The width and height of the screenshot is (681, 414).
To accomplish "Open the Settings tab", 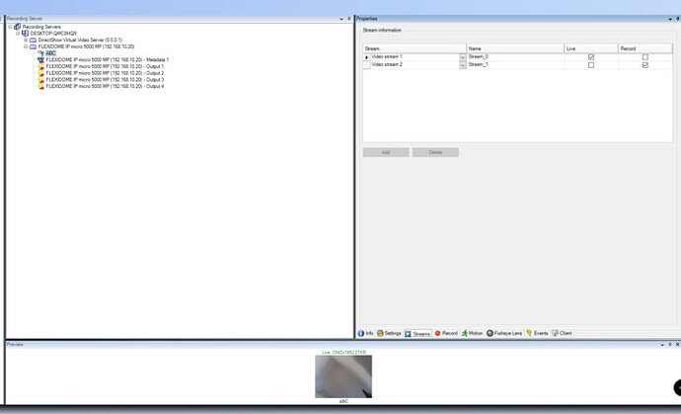I will [389, 333].
